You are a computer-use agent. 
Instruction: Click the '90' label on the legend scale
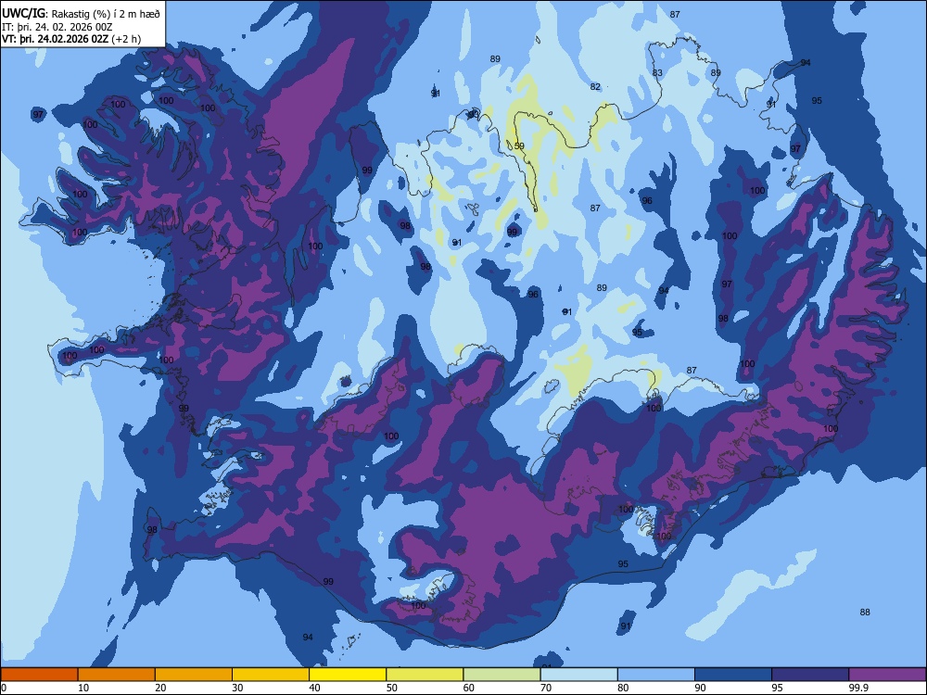[701, 688]
